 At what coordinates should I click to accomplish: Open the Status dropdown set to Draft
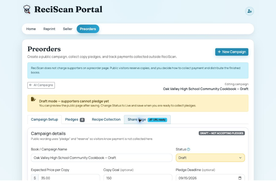tap(210, 158)
